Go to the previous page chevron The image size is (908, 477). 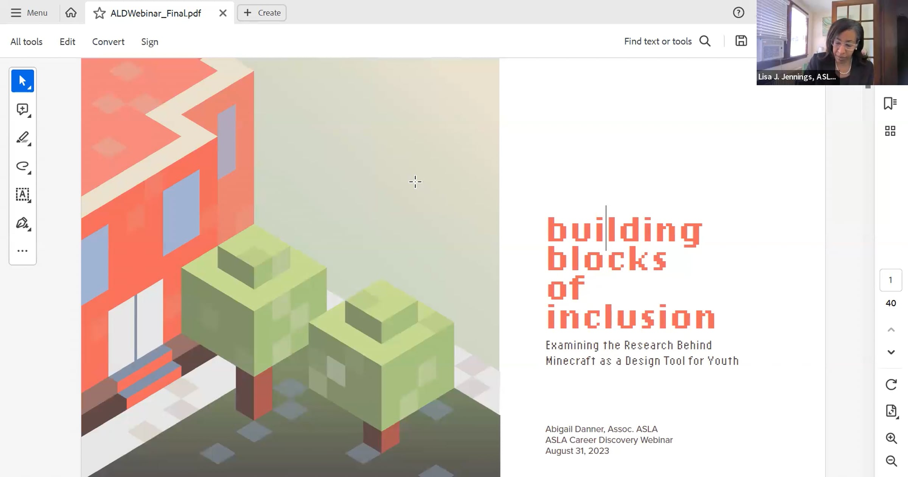pos(891,330)
